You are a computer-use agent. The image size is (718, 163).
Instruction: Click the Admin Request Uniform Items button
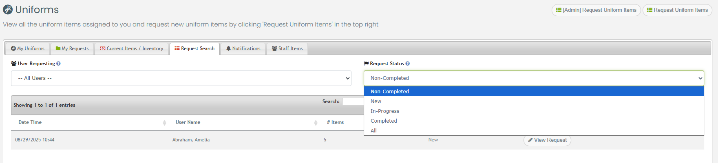(x=596, y=10)
